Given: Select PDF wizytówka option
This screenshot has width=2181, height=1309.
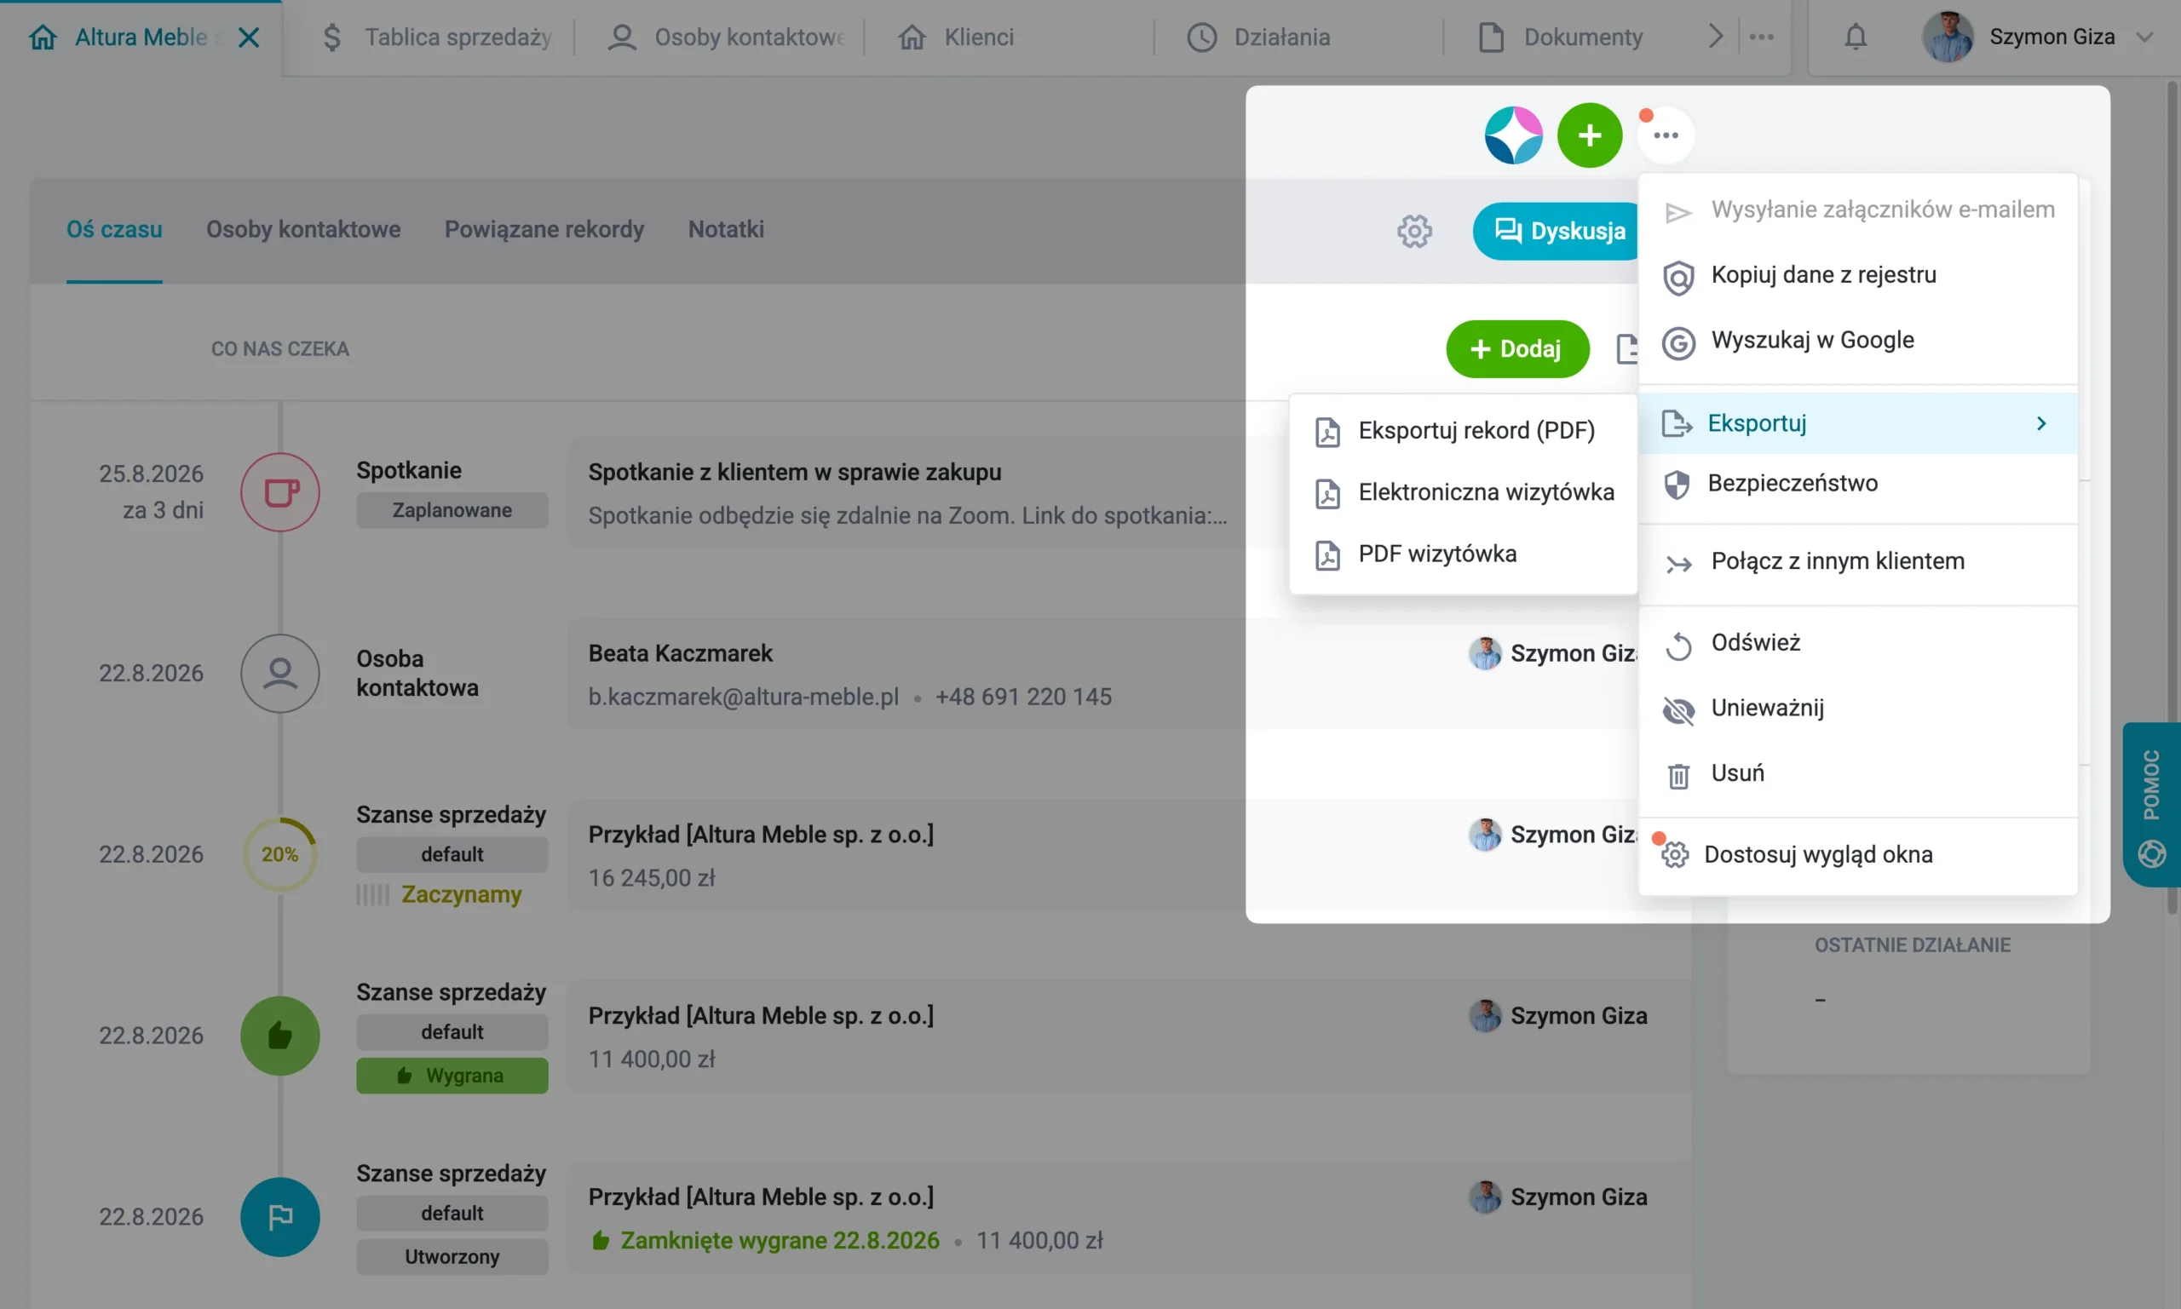Looking at the screenshot, I should [1463, 554].
